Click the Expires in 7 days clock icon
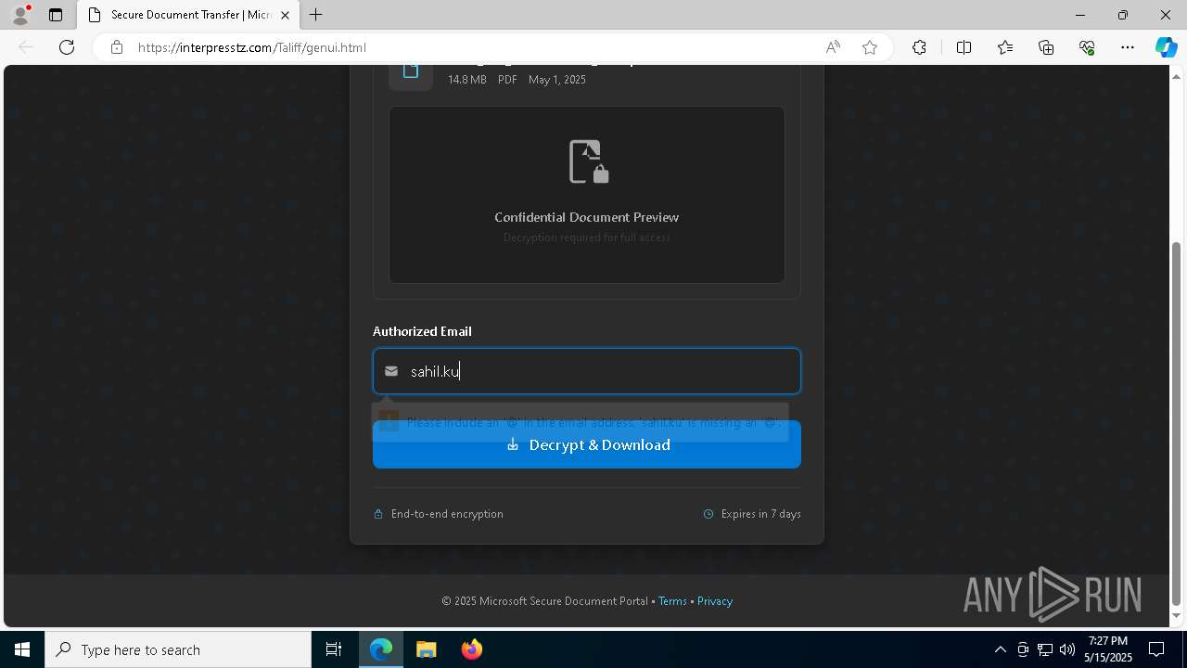1187x668 pixels. (x=708, y=514)
